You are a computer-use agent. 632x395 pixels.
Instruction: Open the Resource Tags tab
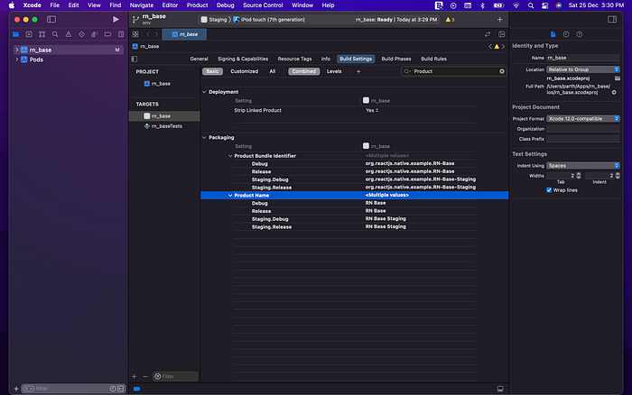(x=294, y=59)
